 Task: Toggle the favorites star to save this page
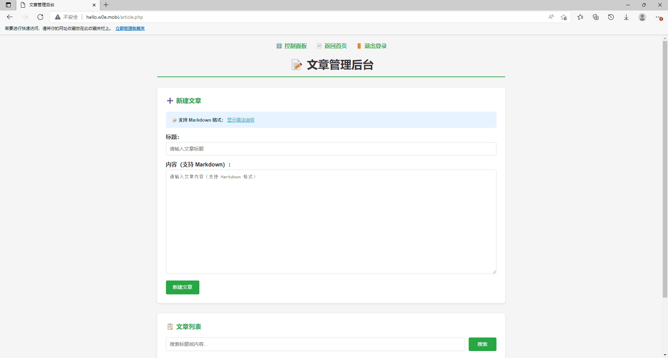pos(564,17)
